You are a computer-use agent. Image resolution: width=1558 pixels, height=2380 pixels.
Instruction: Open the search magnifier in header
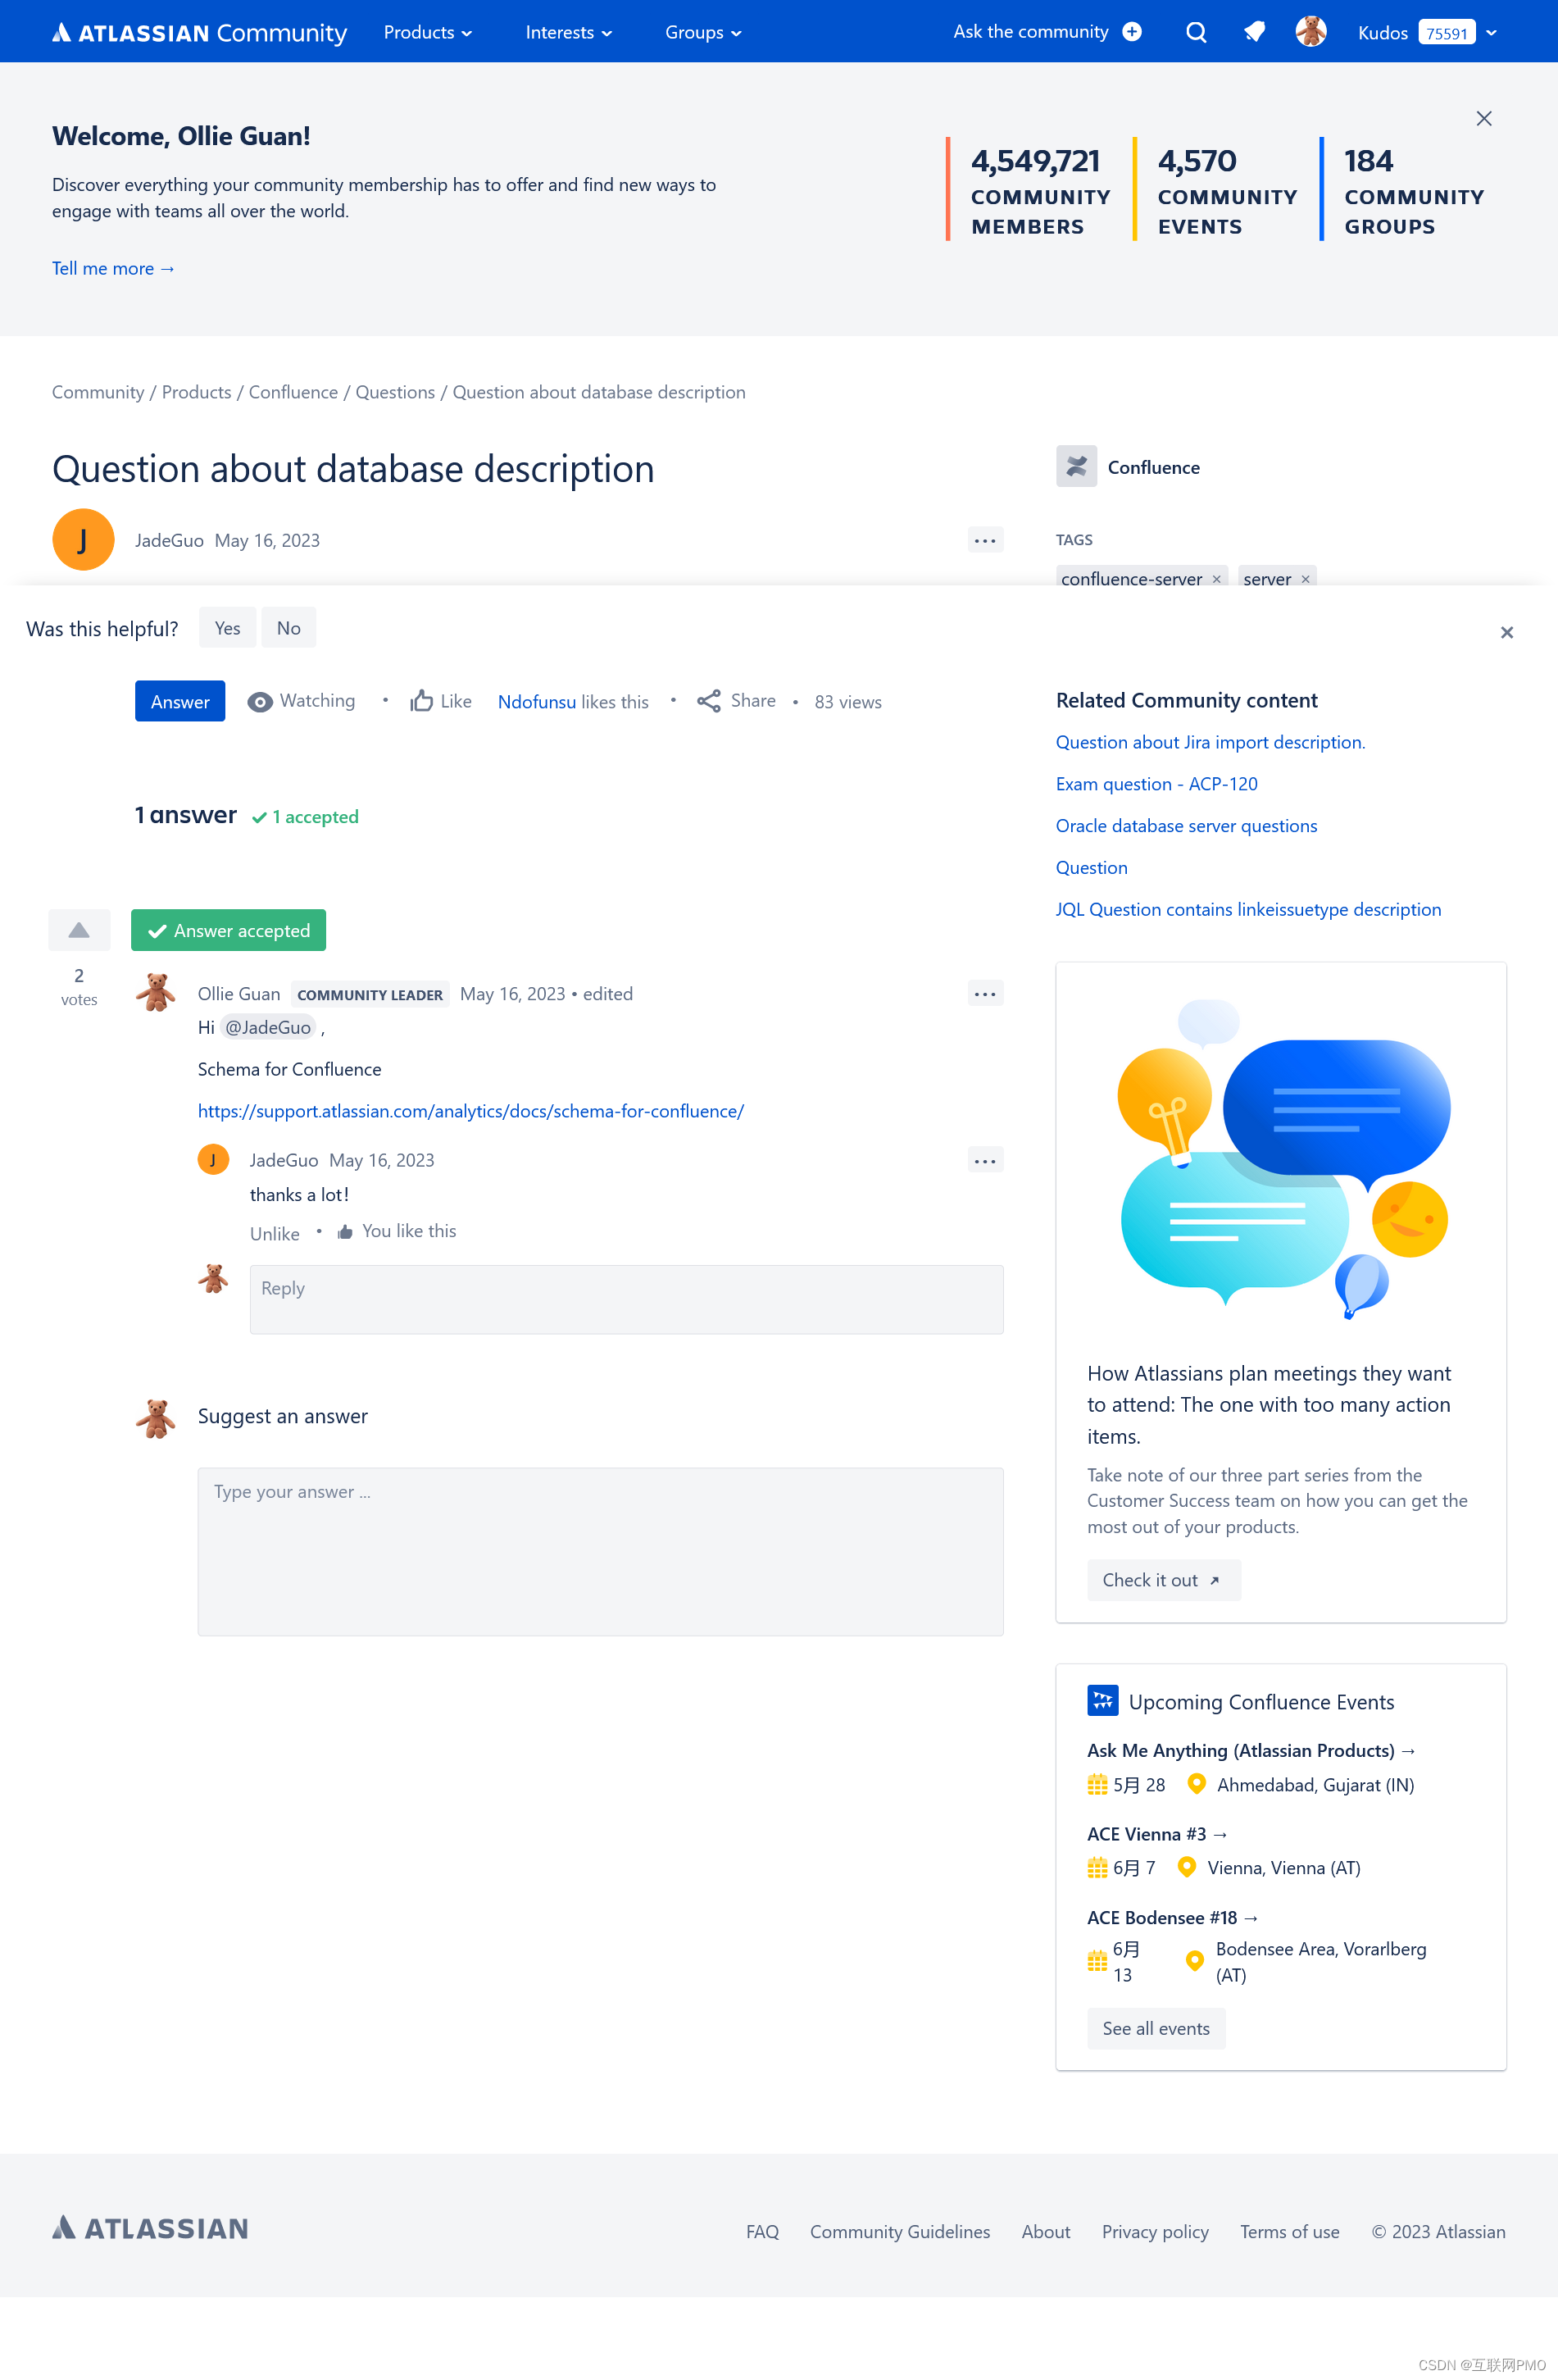[x=1195, y=32]
